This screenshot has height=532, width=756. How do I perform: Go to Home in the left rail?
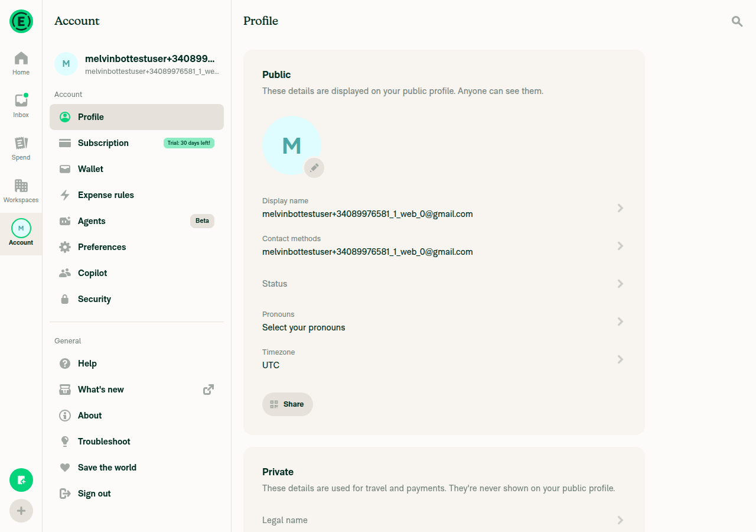(21, 64)
